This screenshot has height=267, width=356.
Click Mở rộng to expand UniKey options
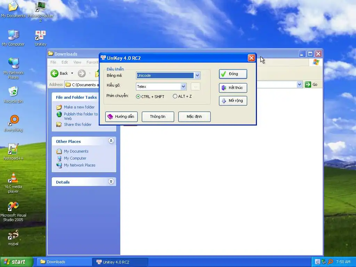[233, 100]
